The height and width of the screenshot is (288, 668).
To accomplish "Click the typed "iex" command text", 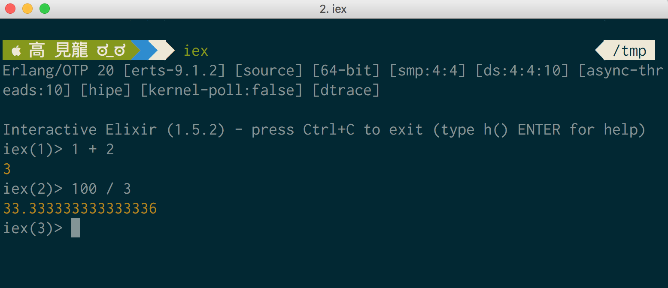I will pyautogui.click(x=196, y=51).
